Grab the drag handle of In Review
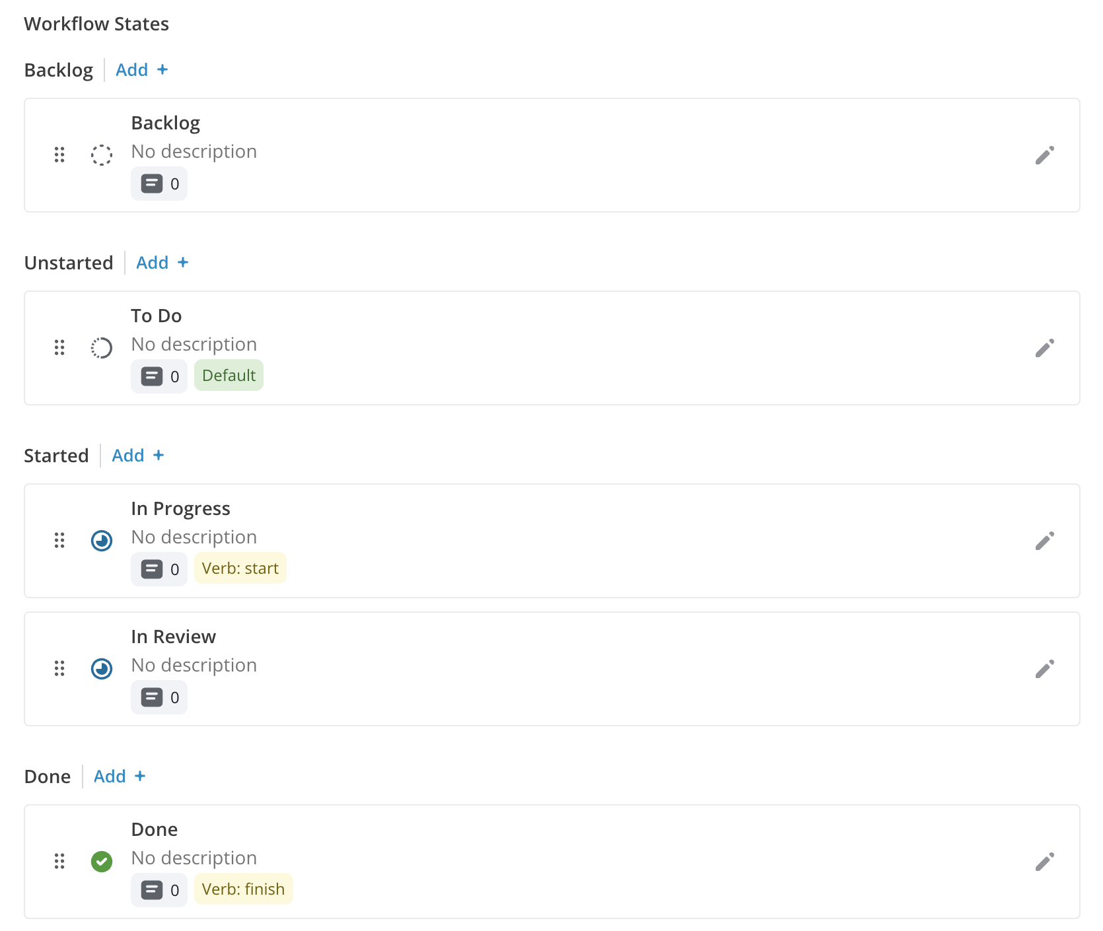This screenshot has width=1103, height=931. [59, 668]
